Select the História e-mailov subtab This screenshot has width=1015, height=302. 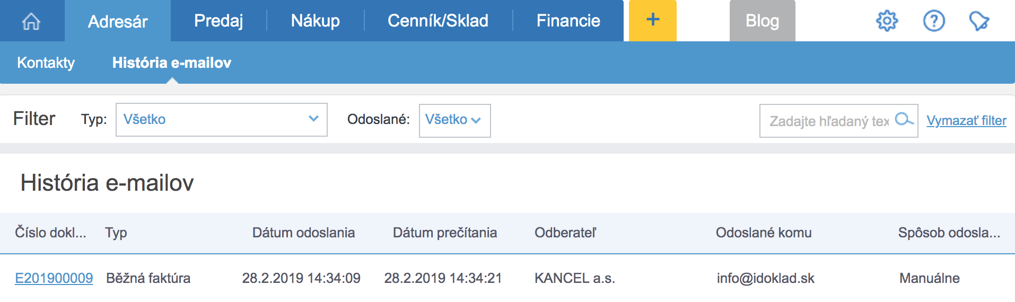172,63
